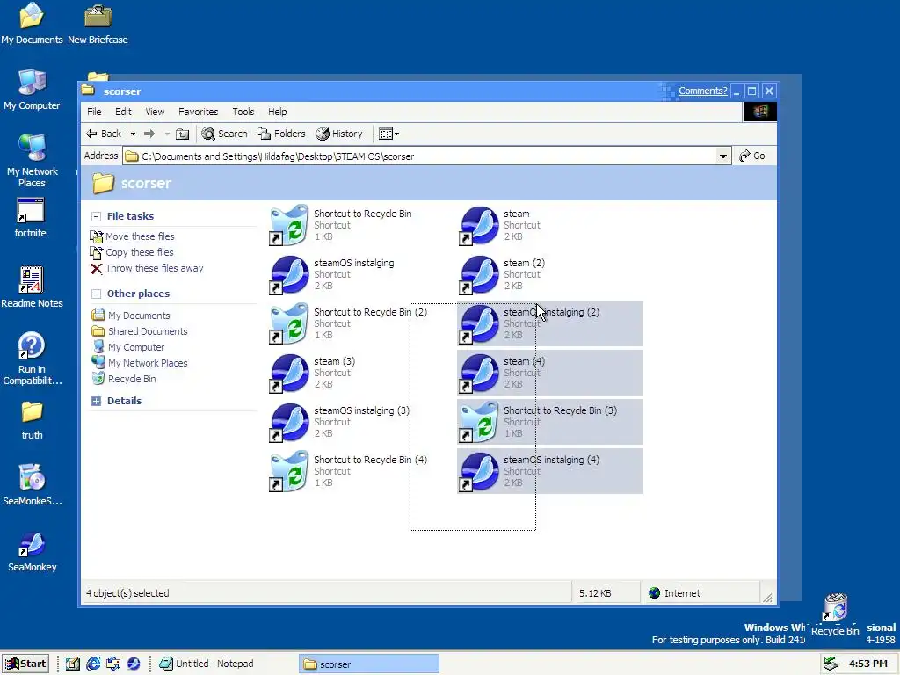Collapse the File tasks section
The image size is (900, 675).
pyautogui.click(x=96, y=216)
